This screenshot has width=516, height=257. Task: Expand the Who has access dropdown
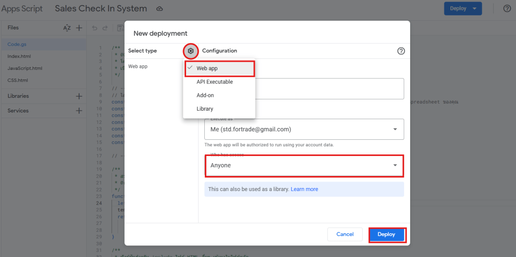coord(304,165)
